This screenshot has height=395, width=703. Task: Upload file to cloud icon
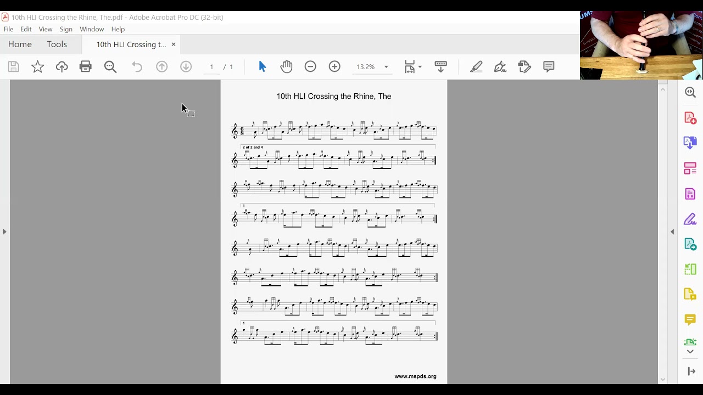click(62, 66)
